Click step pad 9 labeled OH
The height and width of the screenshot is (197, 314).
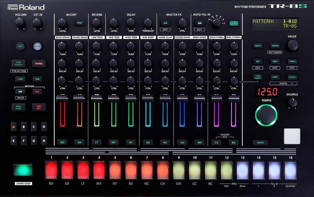(x=179, y=170)
